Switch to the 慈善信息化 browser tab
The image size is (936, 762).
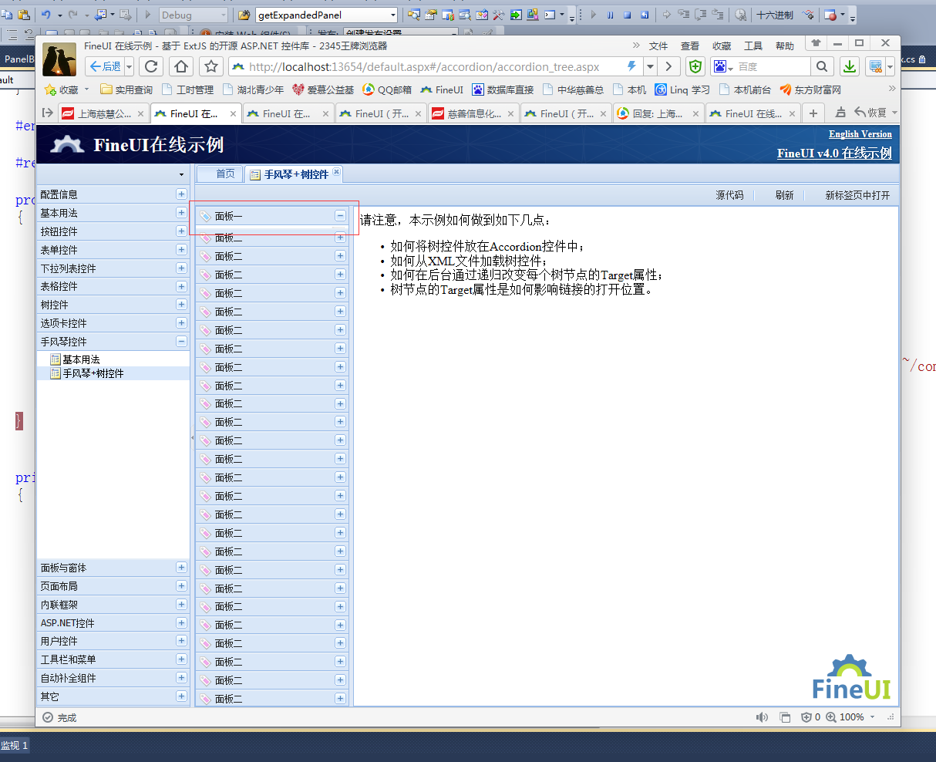click(x=473, y=113)
